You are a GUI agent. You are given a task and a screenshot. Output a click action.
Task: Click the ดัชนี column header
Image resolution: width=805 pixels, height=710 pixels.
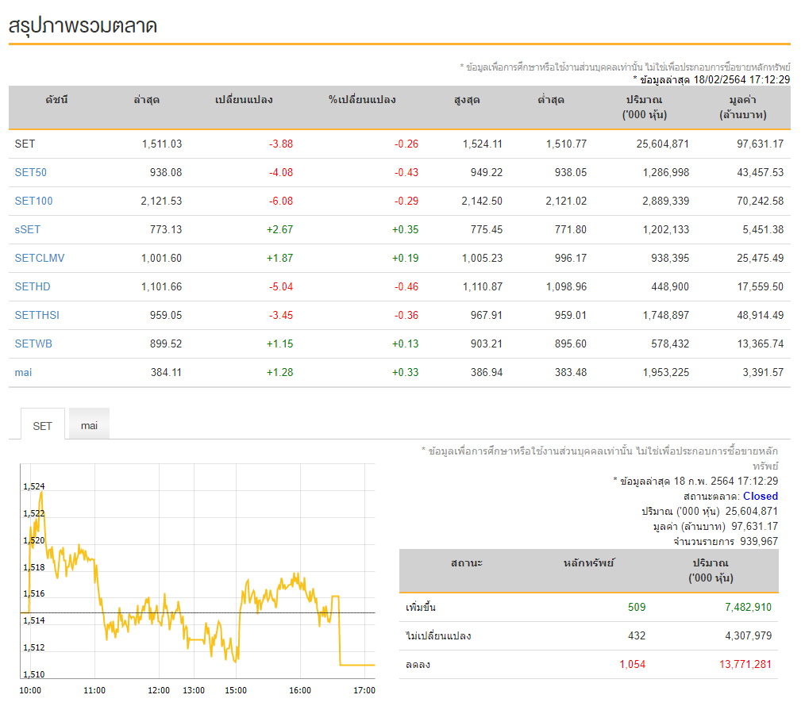56,99
